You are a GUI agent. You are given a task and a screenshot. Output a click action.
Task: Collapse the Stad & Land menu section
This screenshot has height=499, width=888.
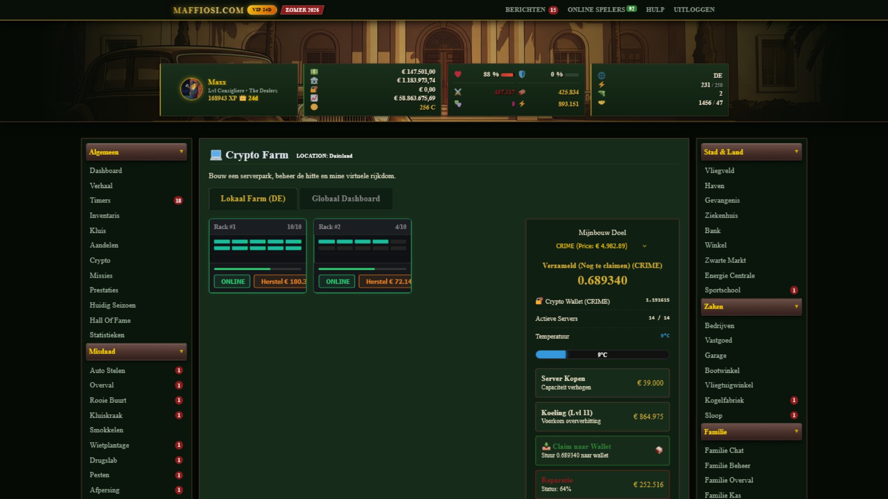751,152
